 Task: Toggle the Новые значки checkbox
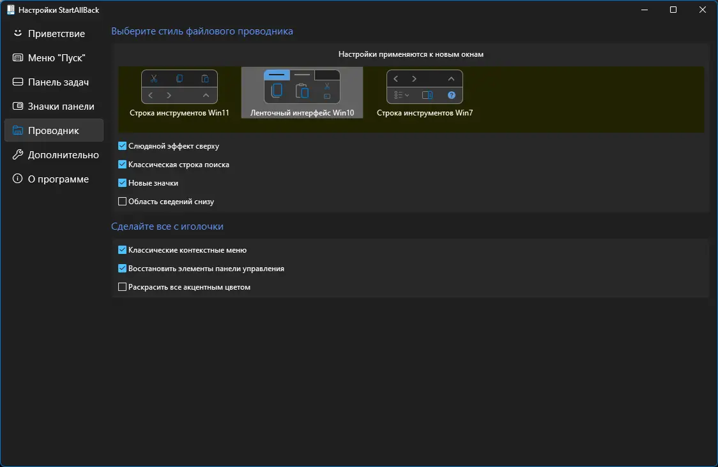[122, 183]
